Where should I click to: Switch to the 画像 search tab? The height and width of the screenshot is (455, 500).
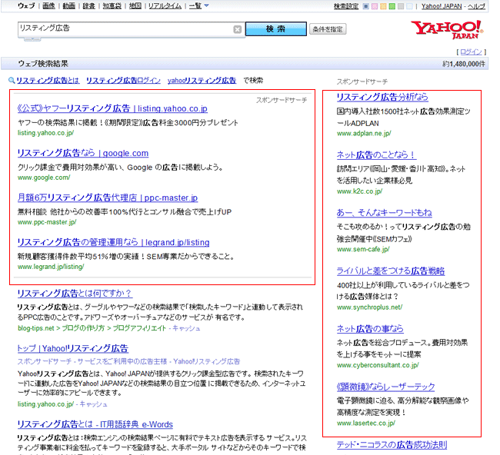pos(48,5)
